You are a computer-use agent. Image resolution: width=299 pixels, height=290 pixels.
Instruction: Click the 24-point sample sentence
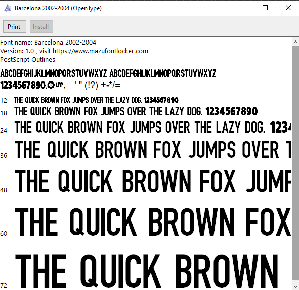tap(153, 127)
